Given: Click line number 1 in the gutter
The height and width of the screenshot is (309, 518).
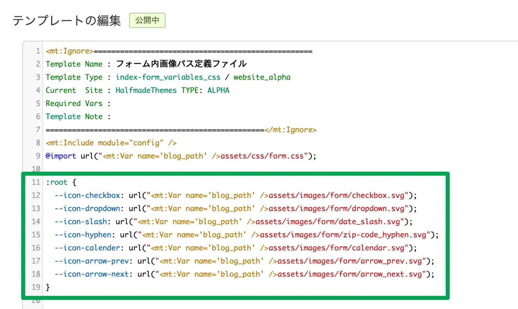Looking at the screenshot, I should tap(38, 51).
